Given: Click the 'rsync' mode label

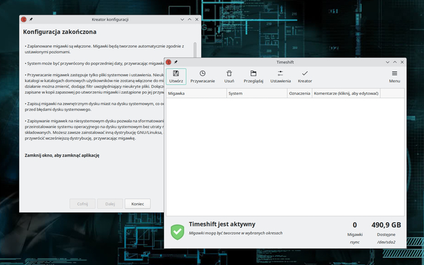Looking at the screenshot, I should point(354,242).
